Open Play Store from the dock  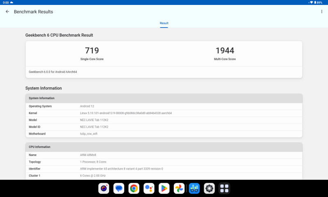point(164,188)
